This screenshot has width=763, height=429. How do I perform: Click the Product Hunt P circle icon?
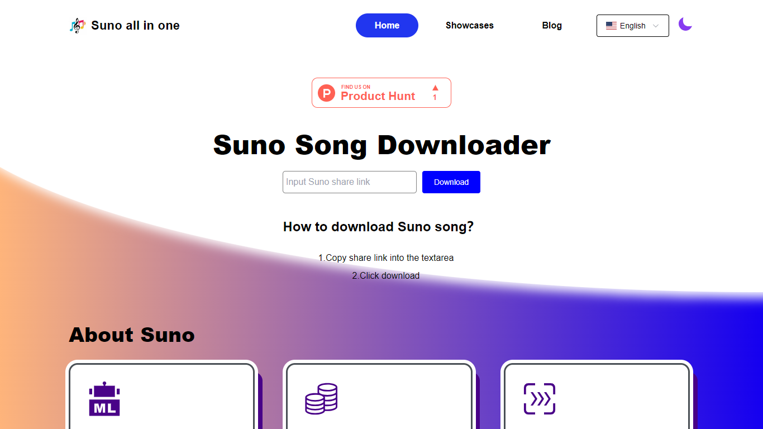point(327,93)
